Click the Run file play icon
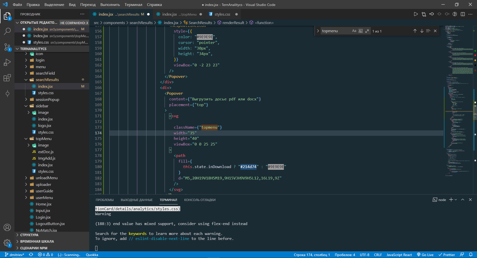 [x=416, y=14]
